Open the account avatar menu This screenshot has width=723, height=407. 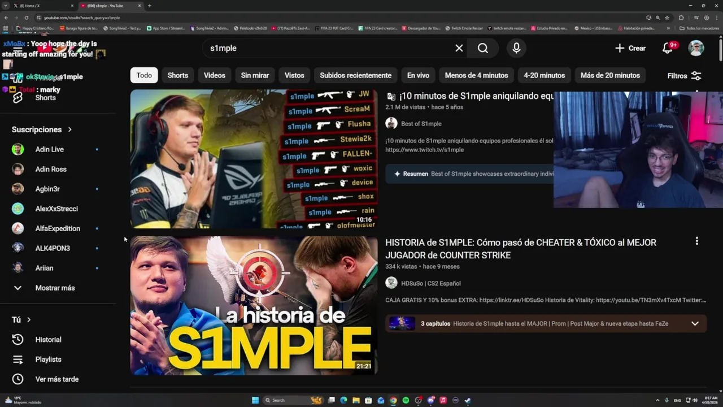696,48
